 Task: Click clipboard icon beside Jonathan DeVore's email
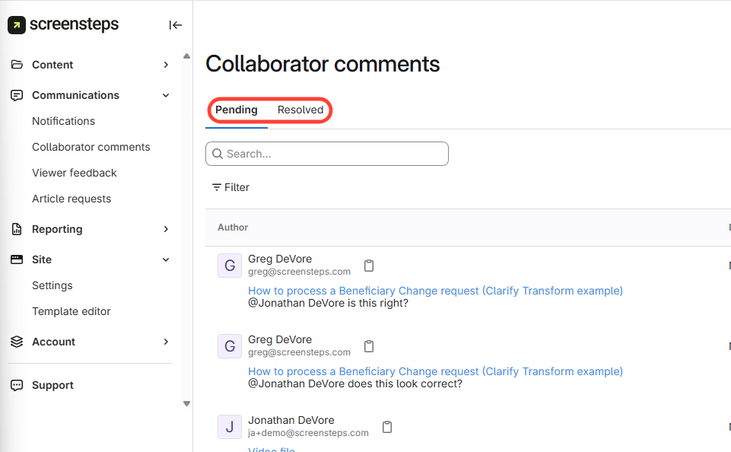[387, 427]
